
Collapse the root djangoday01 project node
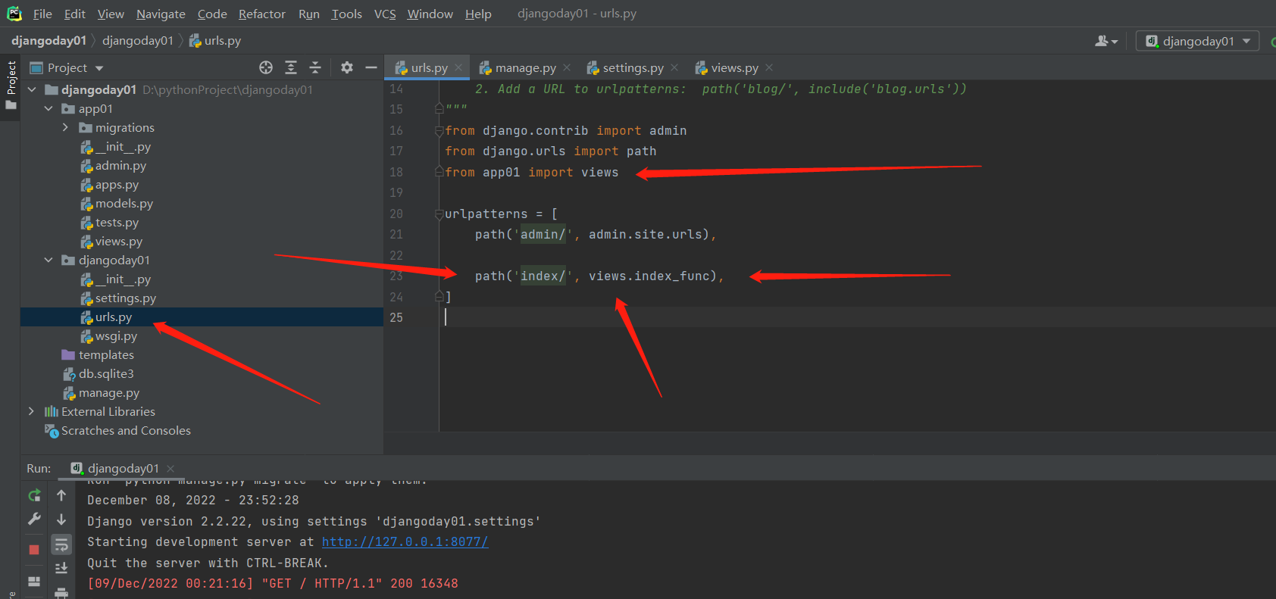pos(32,89)
